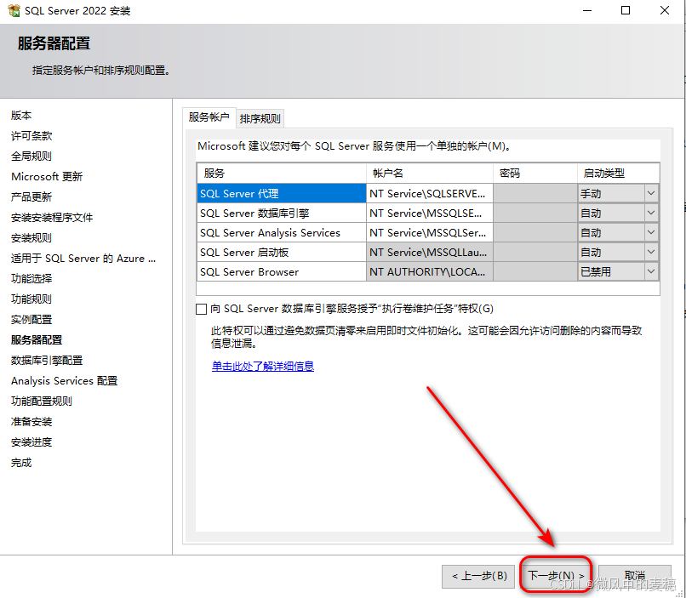Click 实例配置 step in the sidebar
Screen dimensions: 686x598
31,320
